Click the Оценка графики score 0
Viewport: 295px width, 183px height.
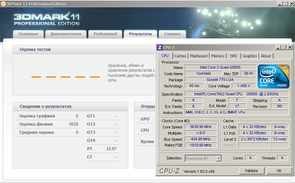coord(77,116)
